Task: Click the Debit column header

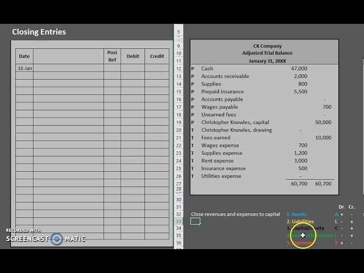Action: pyautogui.click(x=133, y=56)
